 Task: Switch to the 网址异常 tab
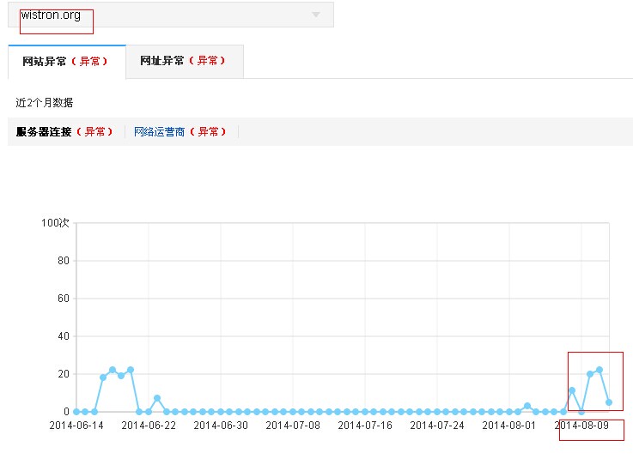point(185,62)
